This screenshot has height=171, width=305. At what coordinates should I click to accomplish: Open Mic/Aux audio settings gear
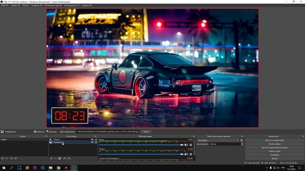(191, 145)
